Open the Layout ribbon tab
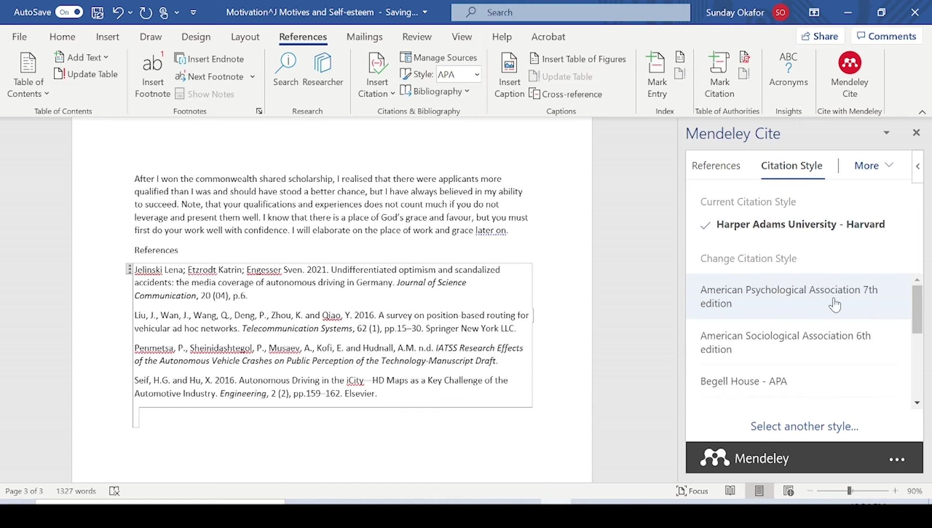 (x=245, y=37)
